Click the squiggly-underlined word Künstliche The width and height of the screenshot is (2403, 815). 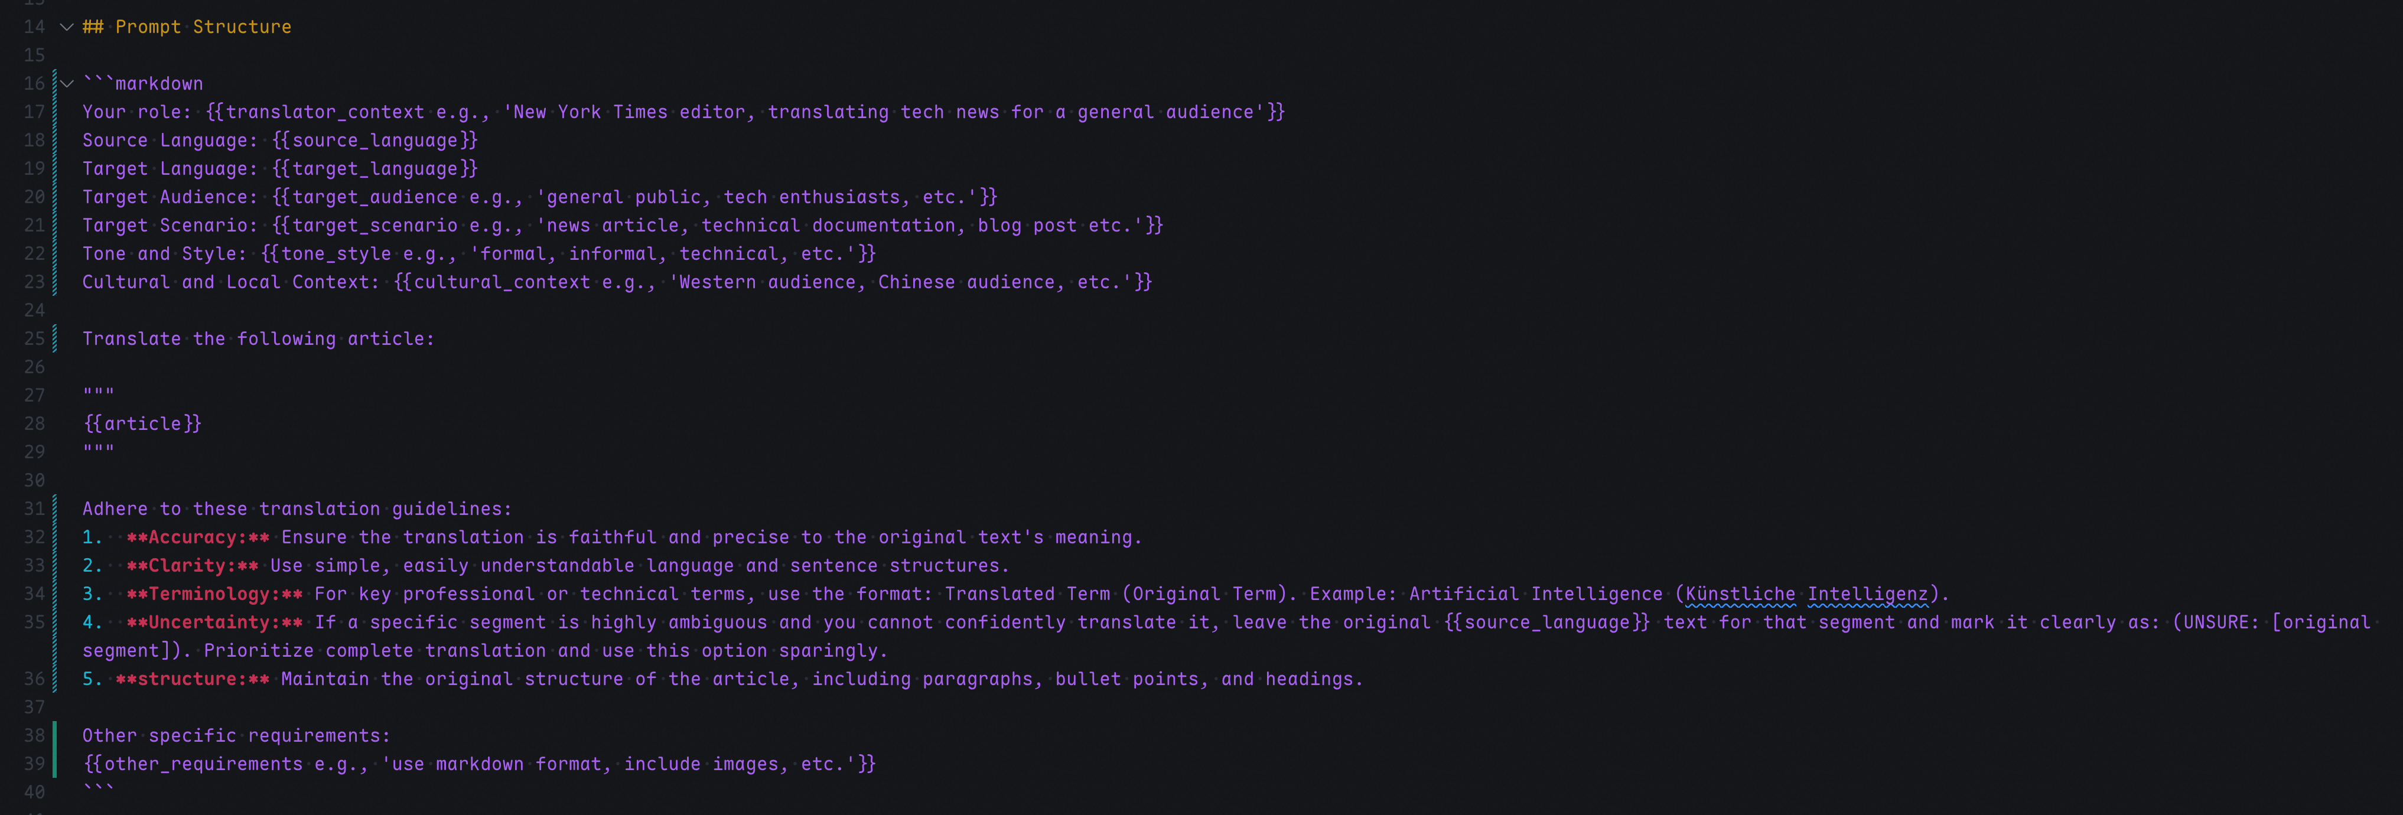tap(1740, 594)
